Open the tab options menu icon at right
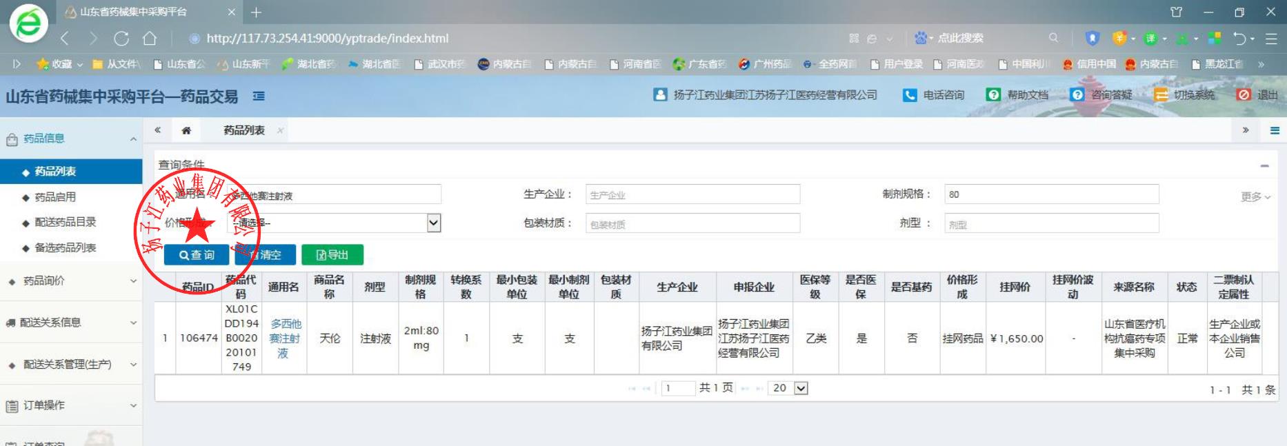Screen dimensions: 1287x446 click(x=1275, y=130)
